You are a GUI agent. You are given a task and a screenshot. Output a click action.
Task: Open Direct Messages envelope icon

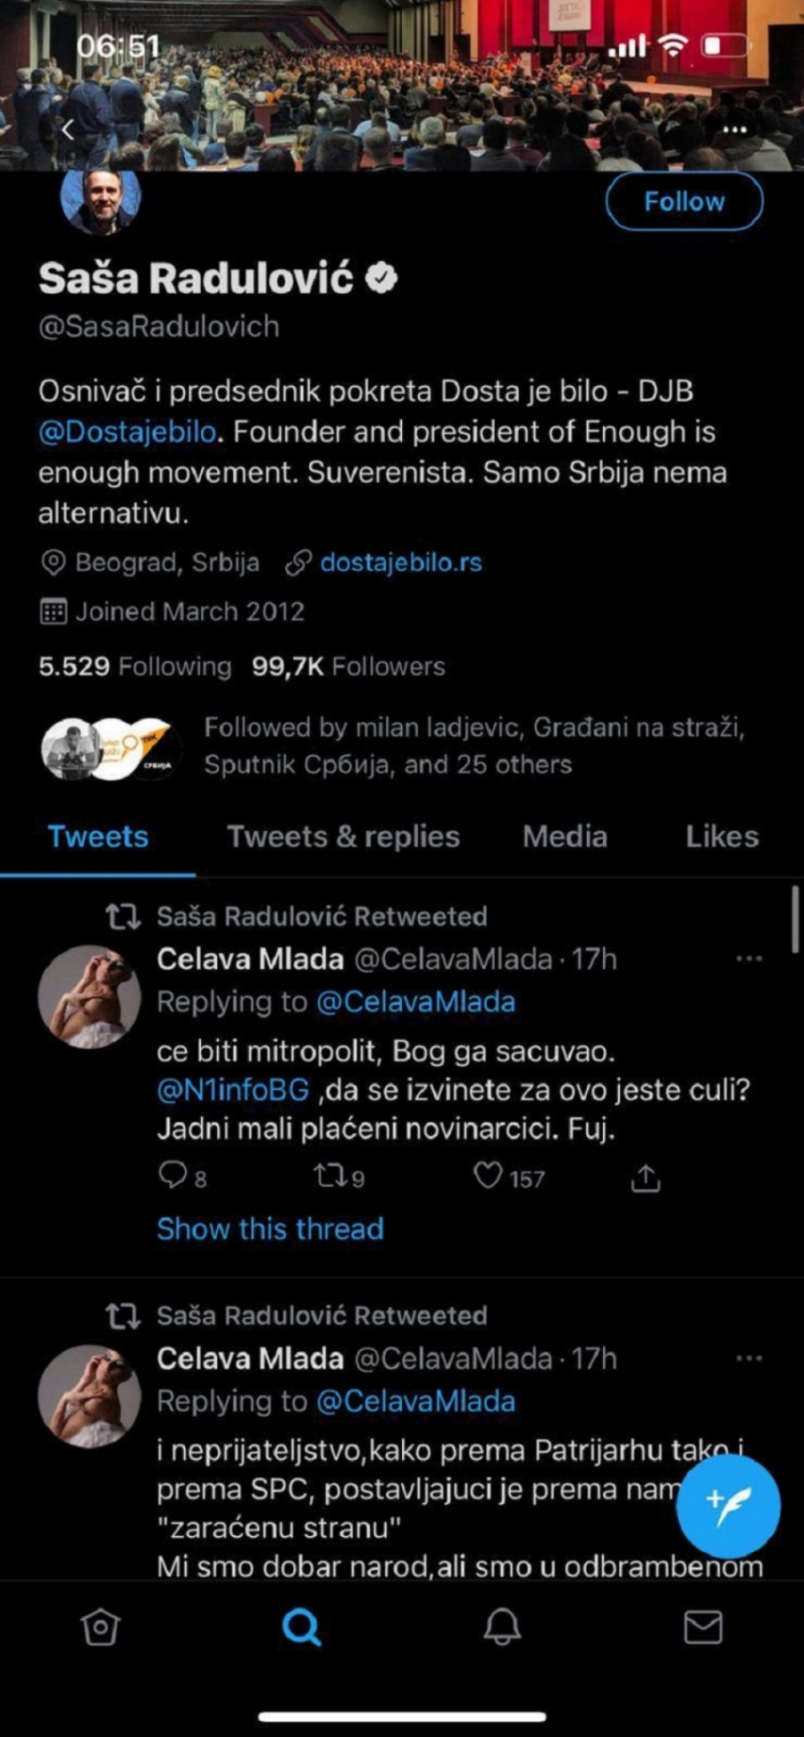703,1627
